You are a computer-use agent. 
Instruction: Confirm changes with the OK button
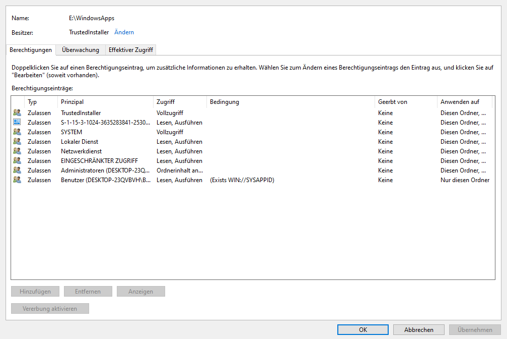click(363, 329)
